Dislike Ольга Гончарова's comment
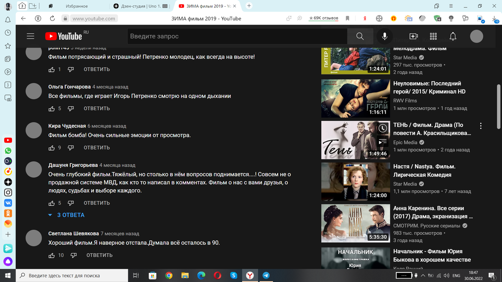 [71, 109]
